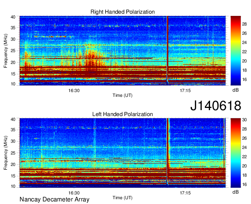This screenshot has width=251, height=204.
Task: Click the Right Handed Polarization spectrogram
Action: [x=123, y=51]
